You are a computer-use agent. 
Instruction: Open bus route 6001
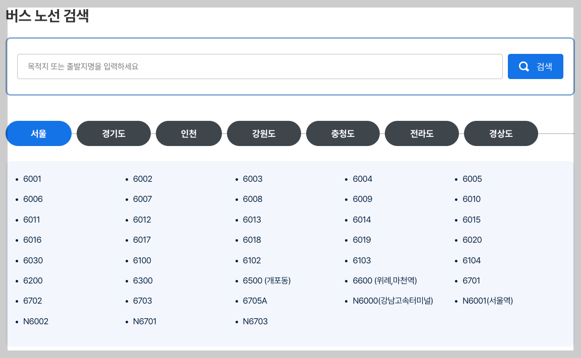tap(32, 179)
